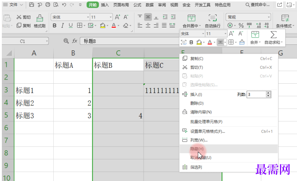The width and height of the screenshot is (297, 181).
Task: Toggle Bold in the floating mini toolbar
Action: pos(191,42)
